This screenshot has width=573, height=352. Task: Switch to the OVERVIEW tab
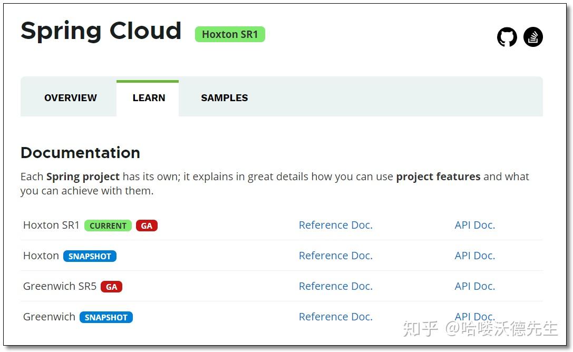coord(70,97)
